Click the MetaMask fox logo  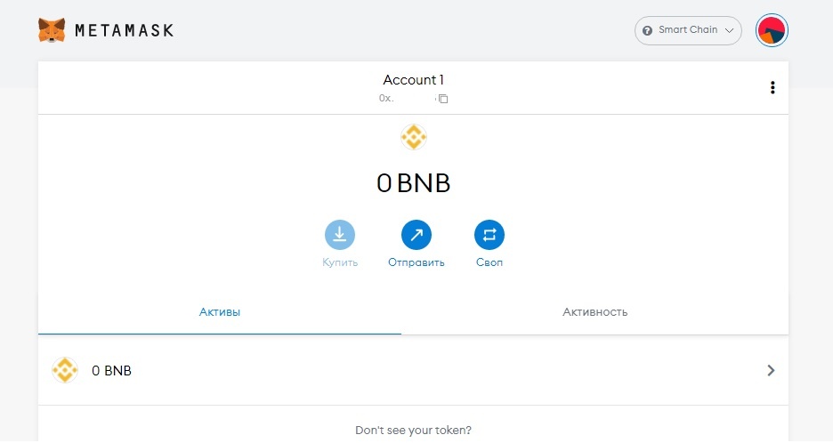[52, 29]
